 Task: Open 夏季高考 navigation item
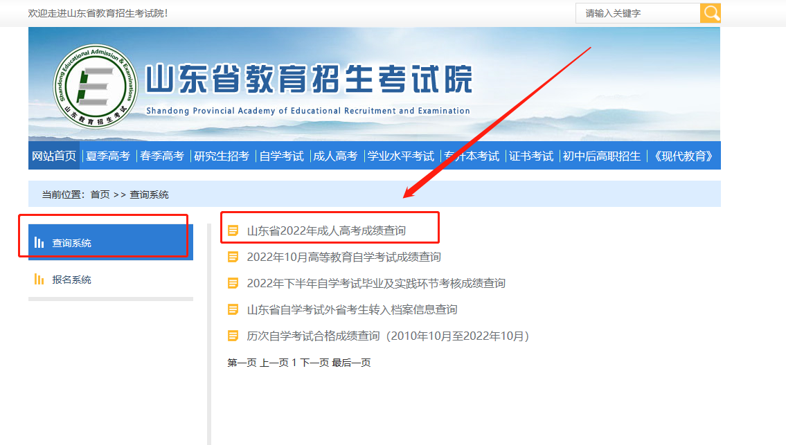tap(108, 156)
